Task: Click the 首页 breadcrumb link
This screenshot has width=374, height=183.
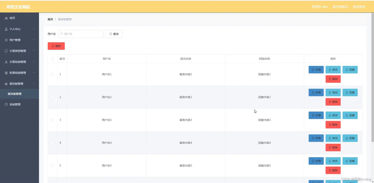Action: pyautogui.click(x=50, y=19)
